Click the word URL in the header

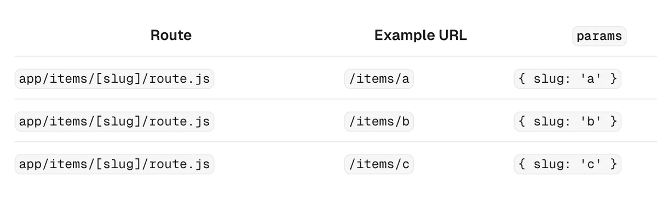pos(452,36)
